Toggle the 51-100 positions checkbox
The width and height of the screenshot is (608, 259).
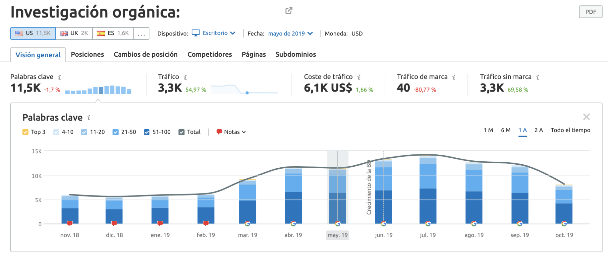pyautogui.click(x=147, y=132)
